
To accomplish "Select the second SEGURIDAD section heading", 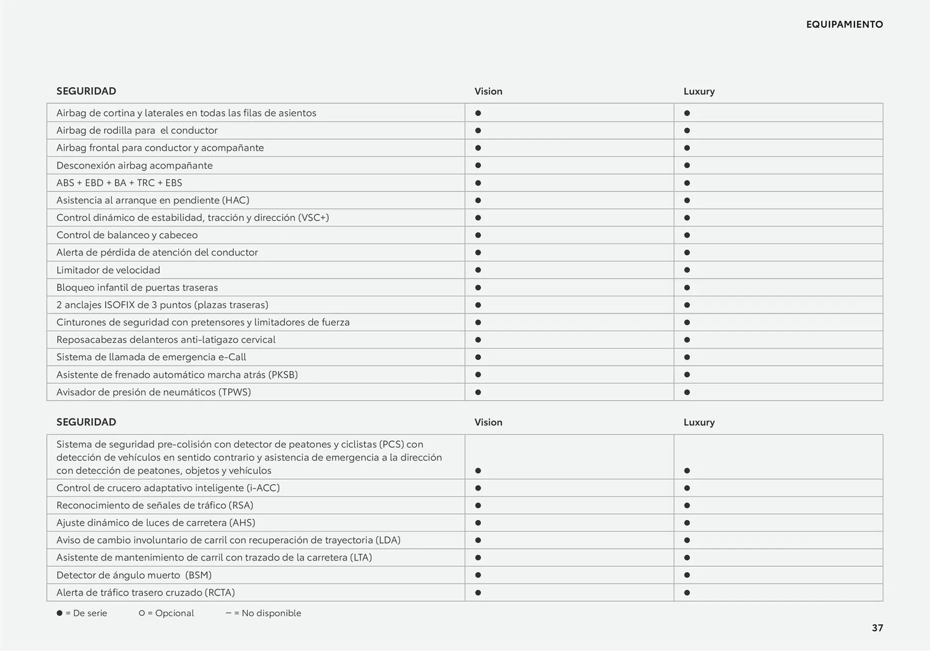I will [x=86, y=422].
